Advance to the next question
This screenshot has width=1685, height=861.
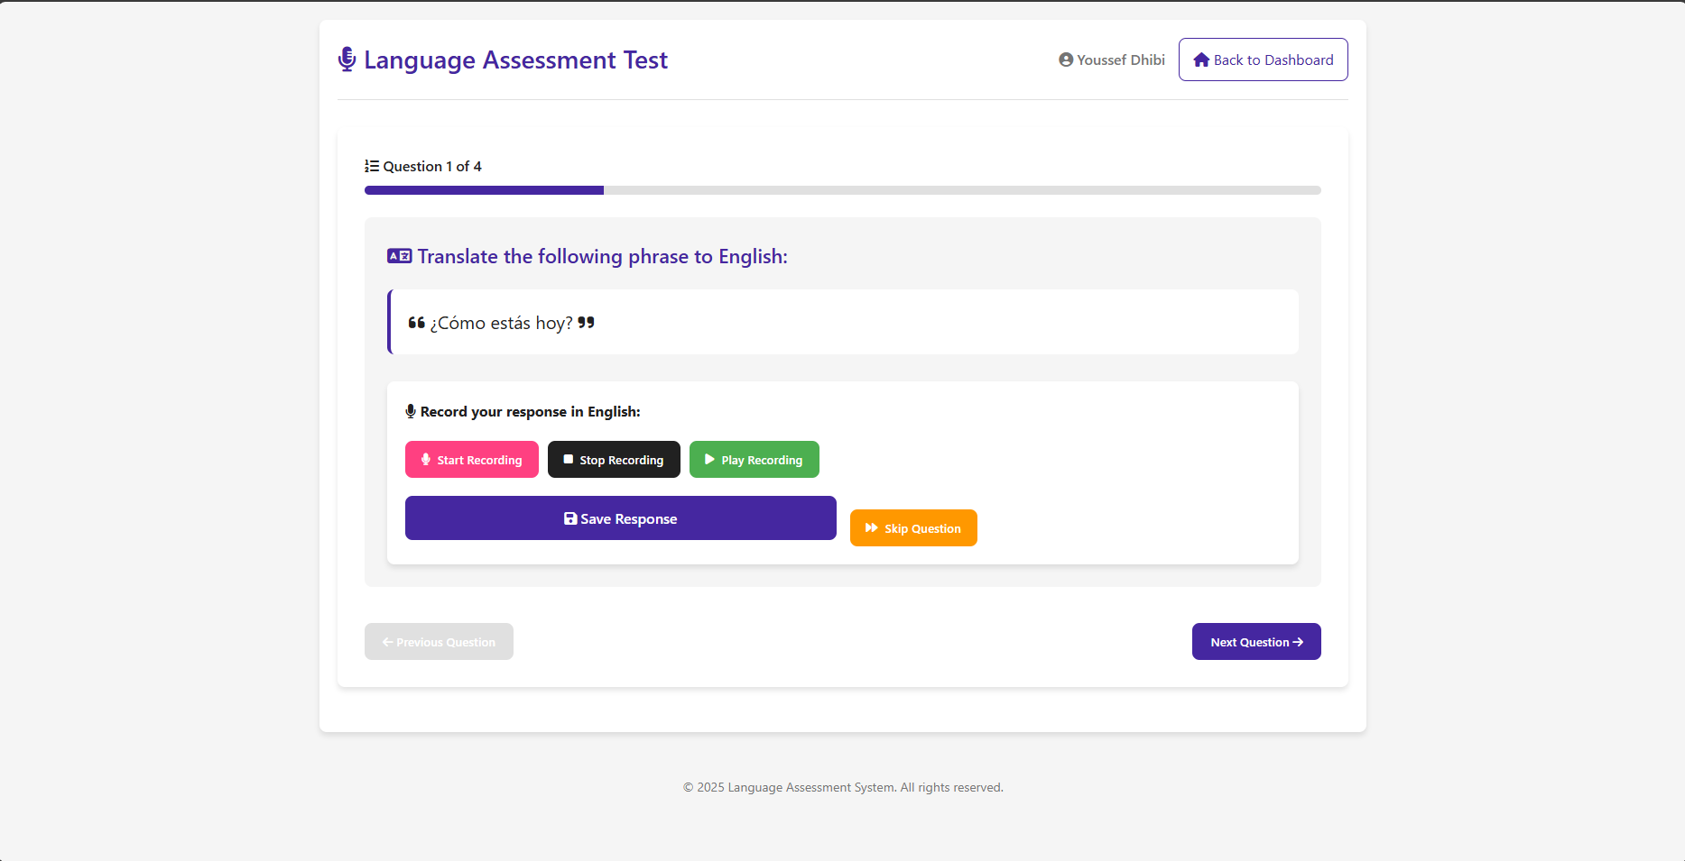1256,641
